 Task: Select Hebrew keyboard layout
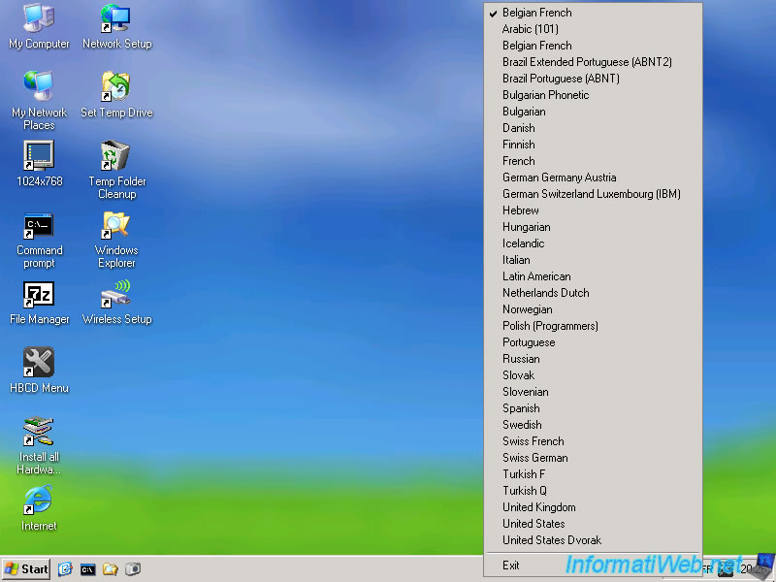point(593,210)
